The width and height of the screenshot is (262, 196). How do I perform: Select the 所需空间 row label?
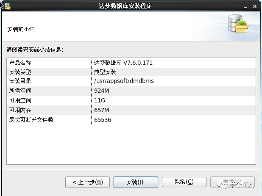20,91
